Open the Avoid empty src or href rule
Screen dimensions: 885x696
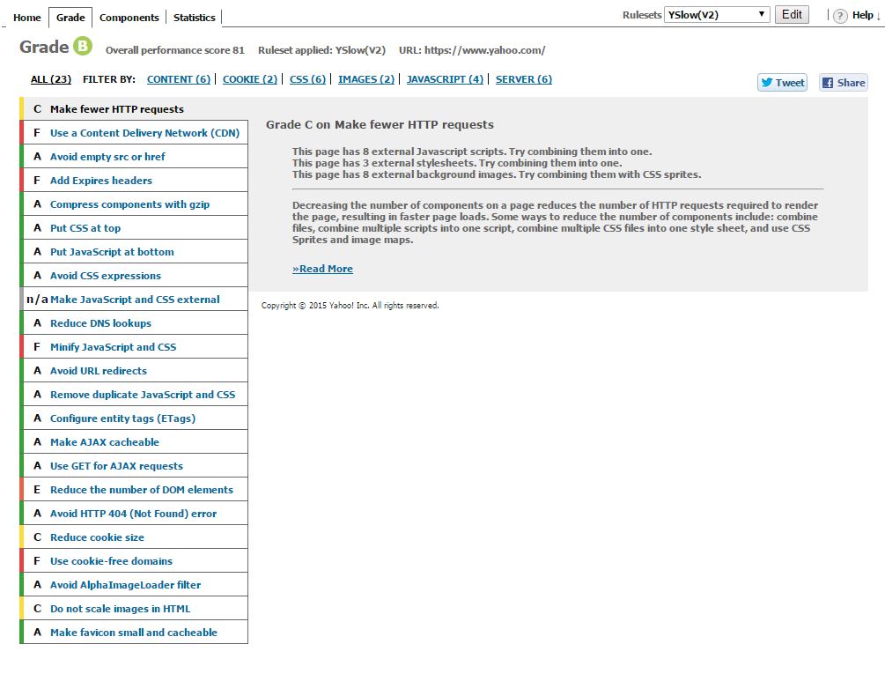(x=135, y=156)
